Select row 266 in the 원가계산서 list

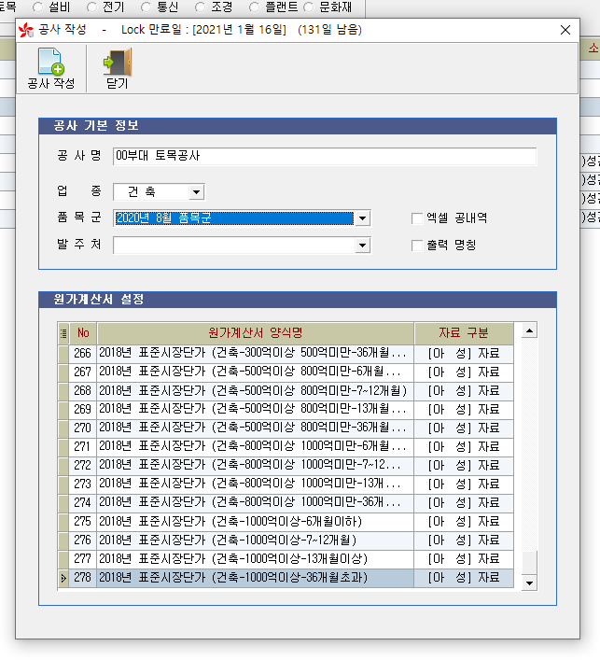pos(255,354)
